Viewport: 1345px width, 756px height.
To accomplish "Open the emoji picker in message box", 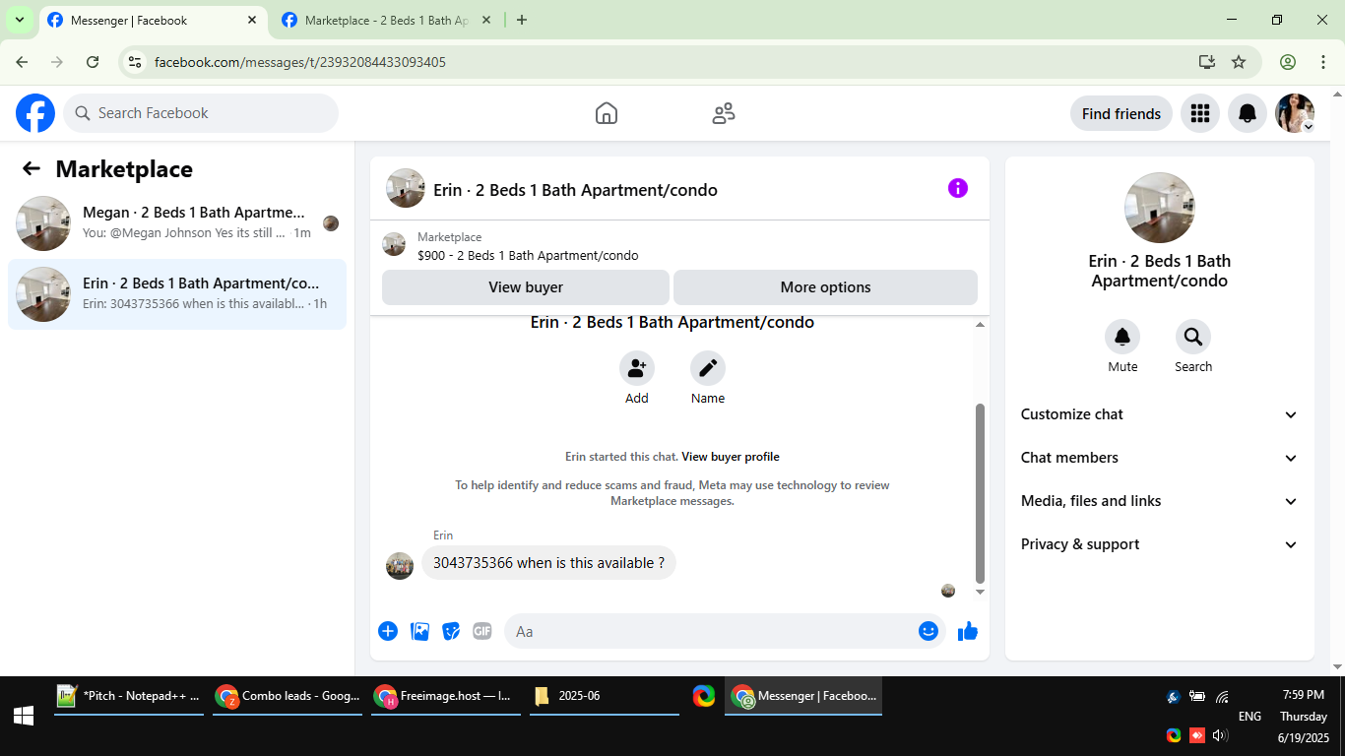I will (x=929, y=631).
